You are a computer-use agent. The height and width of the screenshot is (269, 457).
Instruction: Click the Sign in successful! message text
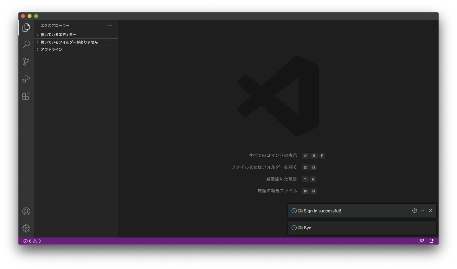point(322,211)
